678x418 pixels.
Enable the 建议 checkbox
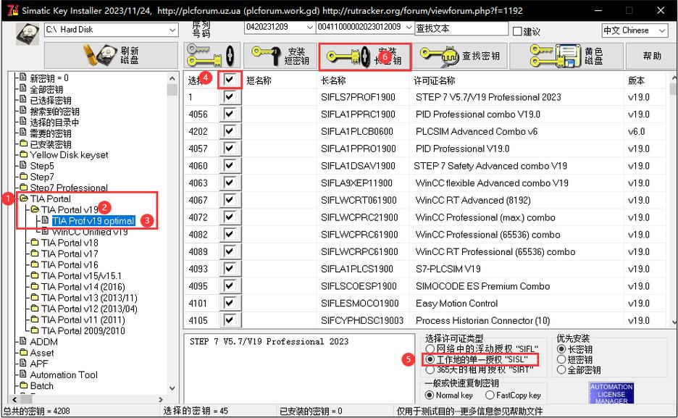click(x=517, y=31)
